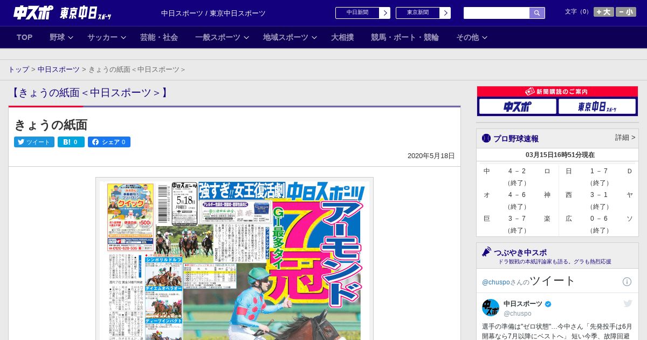Click the プロ野球速報 heading text
Image resolution: width=647 pixels, height=340 pixels.
(516, 138)
